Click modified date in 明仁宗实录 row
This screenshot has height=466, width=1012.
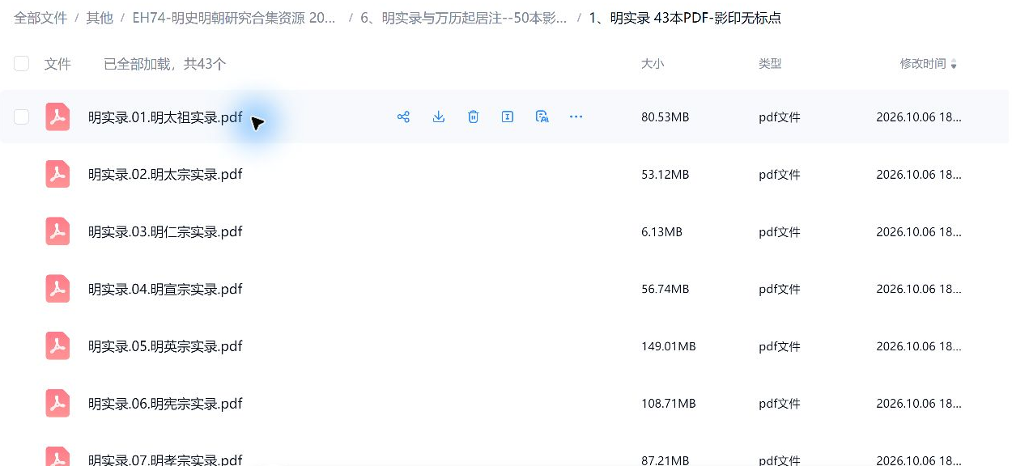(919, 232)
